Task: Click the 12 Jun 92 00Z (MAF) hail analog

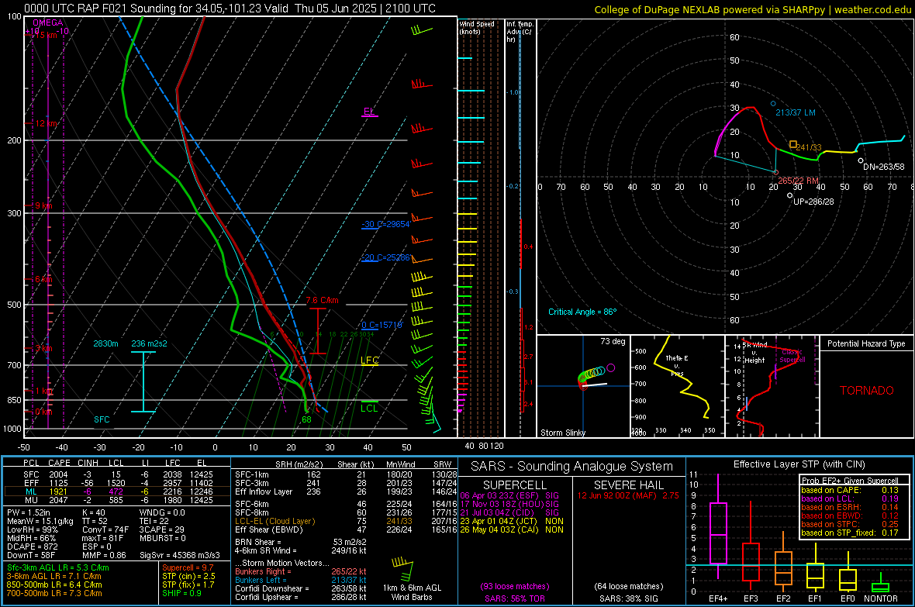Action: (628, 495)
